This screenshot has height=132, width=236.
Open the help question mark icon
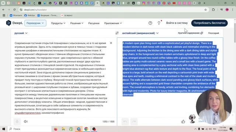tap(150, 23)
